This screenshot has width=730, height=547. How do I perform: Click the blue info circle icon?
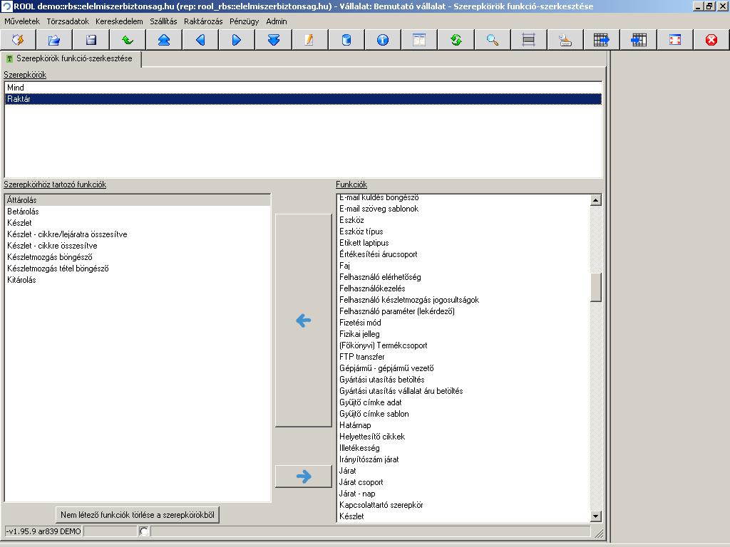(x=383, y=40)
